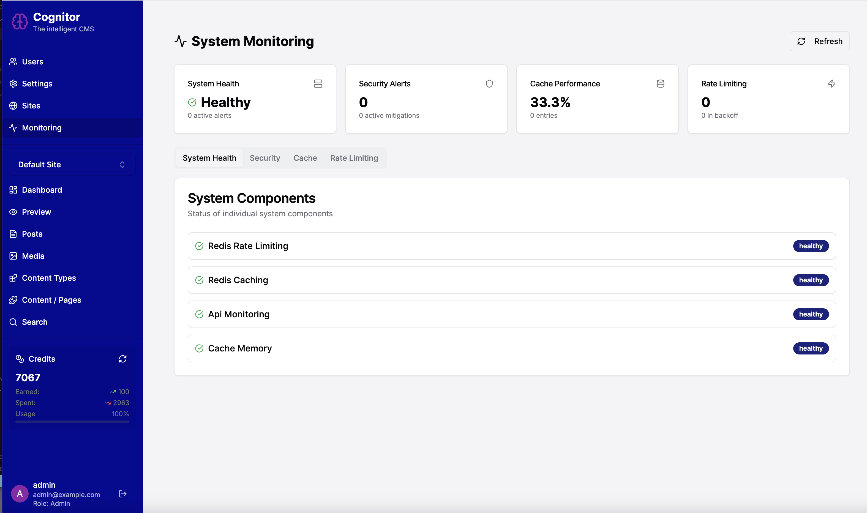The height and width of the screenshot is (513, 867).
Task: Click the lightning icon on Rate Limiting card
Action: [x=832, y=83]
